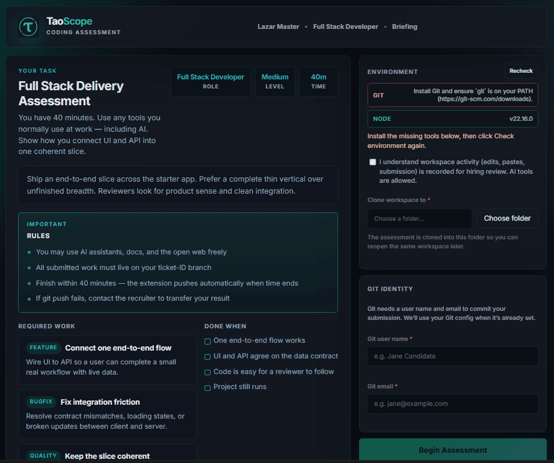Image resolution: width=554 pixels, height=463 pixels.
Task: Click the GIT IDENTITY section heading
Action: (x=390, y=289)
